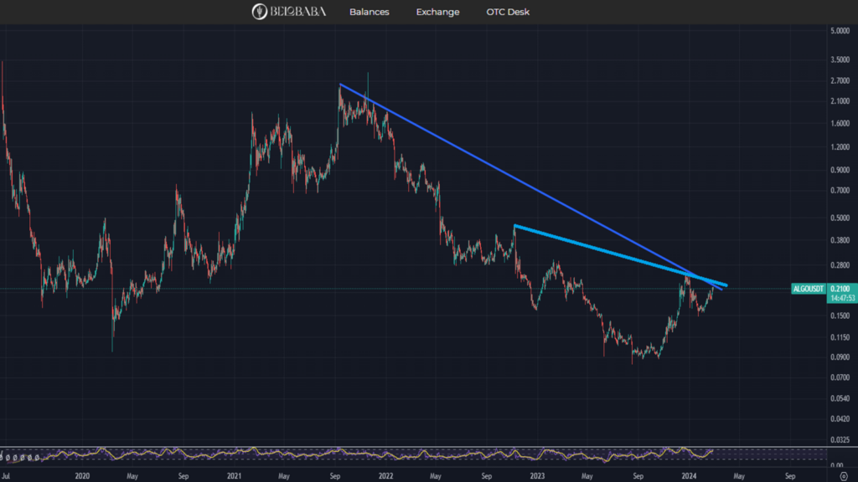Switch to the Exchange tab

coord(437,12)
